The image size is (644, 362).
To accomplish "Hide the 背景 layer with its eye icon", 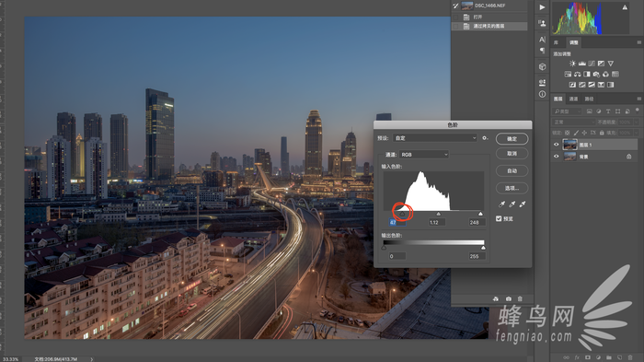I will click(x=556, y=157).
